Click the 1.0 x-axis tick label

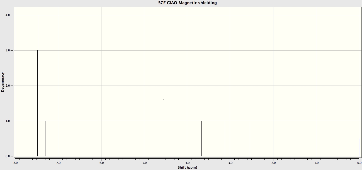coord(316,163)
